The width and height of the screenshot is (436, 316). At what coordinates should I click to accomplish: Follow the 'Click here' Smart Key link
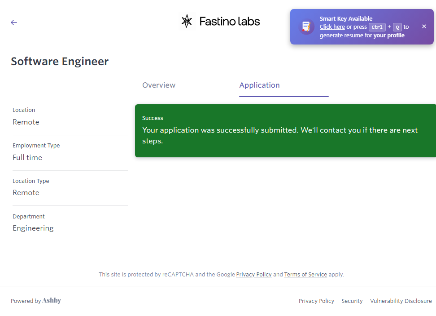coord(332,27)
